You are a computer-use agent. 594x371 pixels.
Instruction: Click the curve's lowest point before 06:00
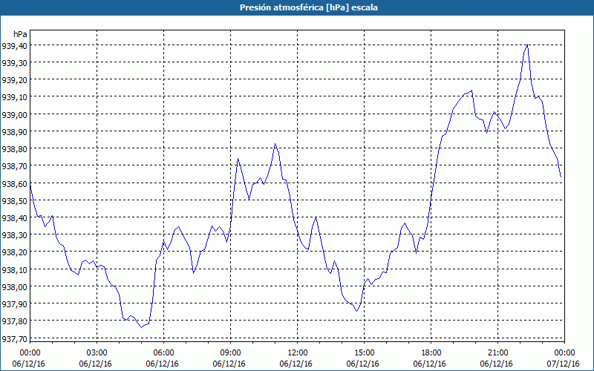pyautogui.click(x=141, y=326)
